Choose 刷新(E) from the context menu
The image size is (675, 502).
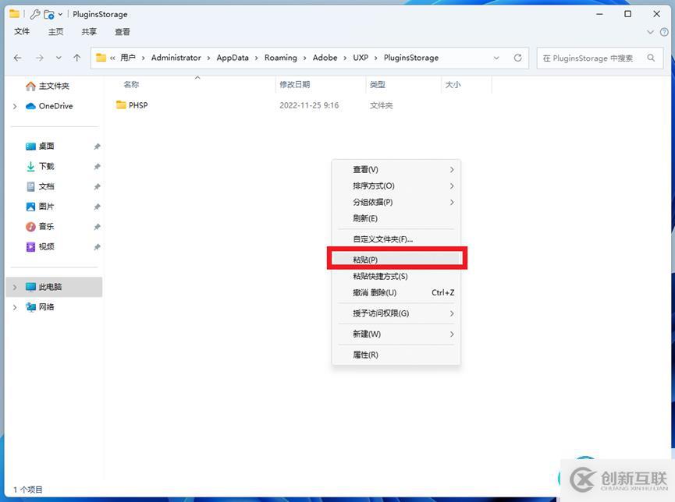pyautogui.click(x=396, y=218)
